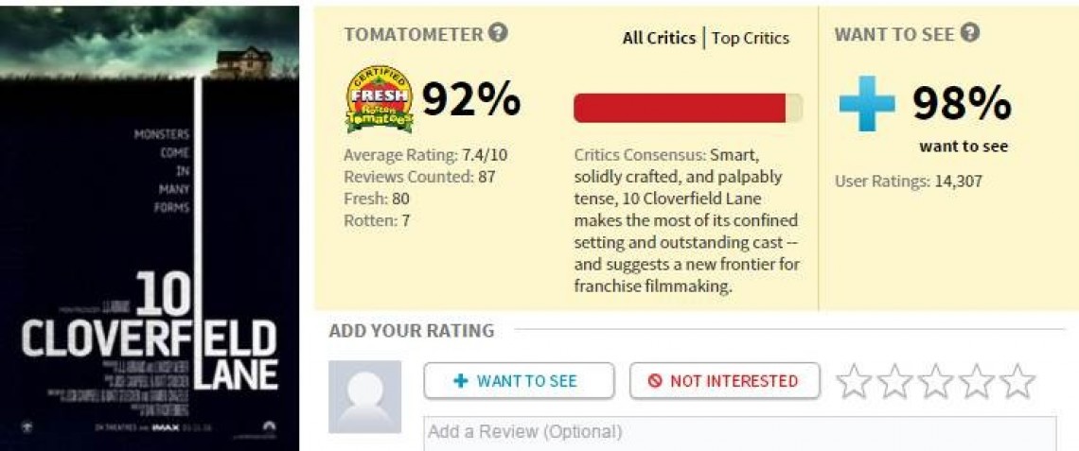Switch to the Top Critics tab

tap(750, 39)
